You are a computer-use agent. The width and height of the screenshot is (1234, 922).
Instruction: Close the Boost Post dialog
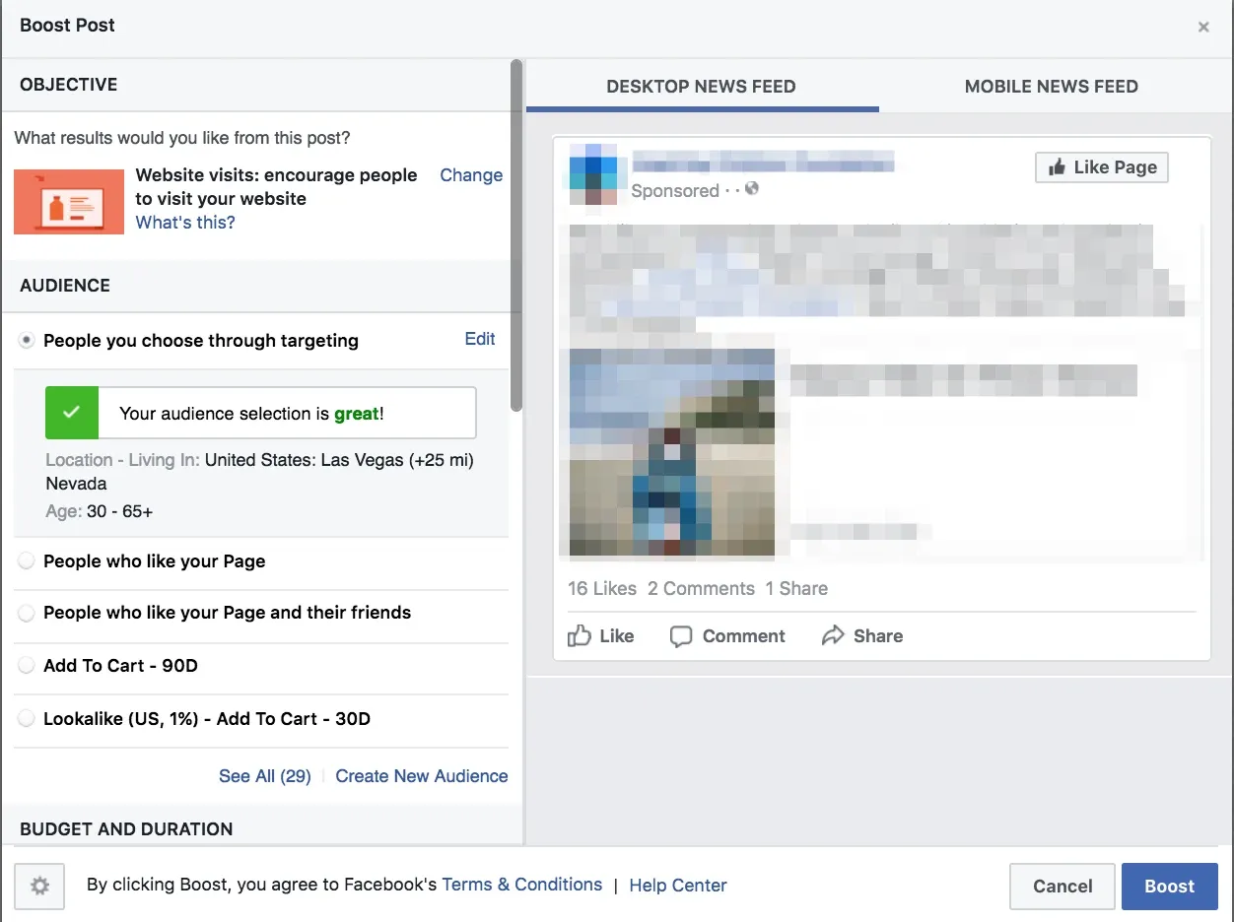pyautogui.click(x=1203, y=27)
